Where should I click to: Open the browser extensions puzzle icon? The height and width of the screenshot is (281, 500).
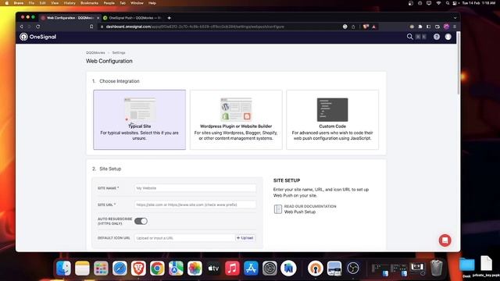(x=420, y=27)
